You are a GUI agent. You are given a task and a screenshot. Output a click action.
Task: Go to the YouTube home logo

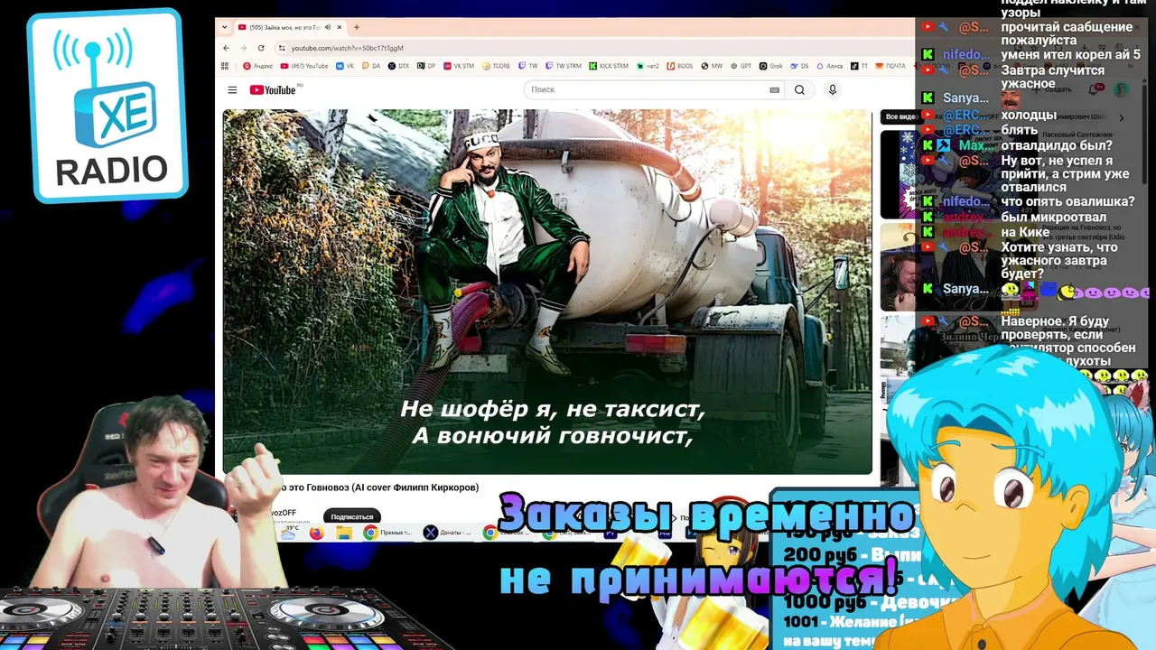pyautogui.click(x=273, y=90)
